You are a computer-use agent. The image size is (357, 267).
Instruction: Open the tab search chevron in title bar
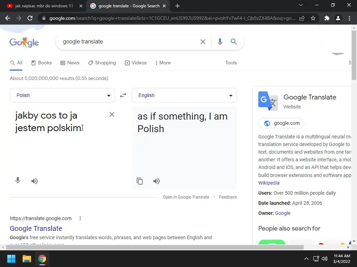(301, 5)
